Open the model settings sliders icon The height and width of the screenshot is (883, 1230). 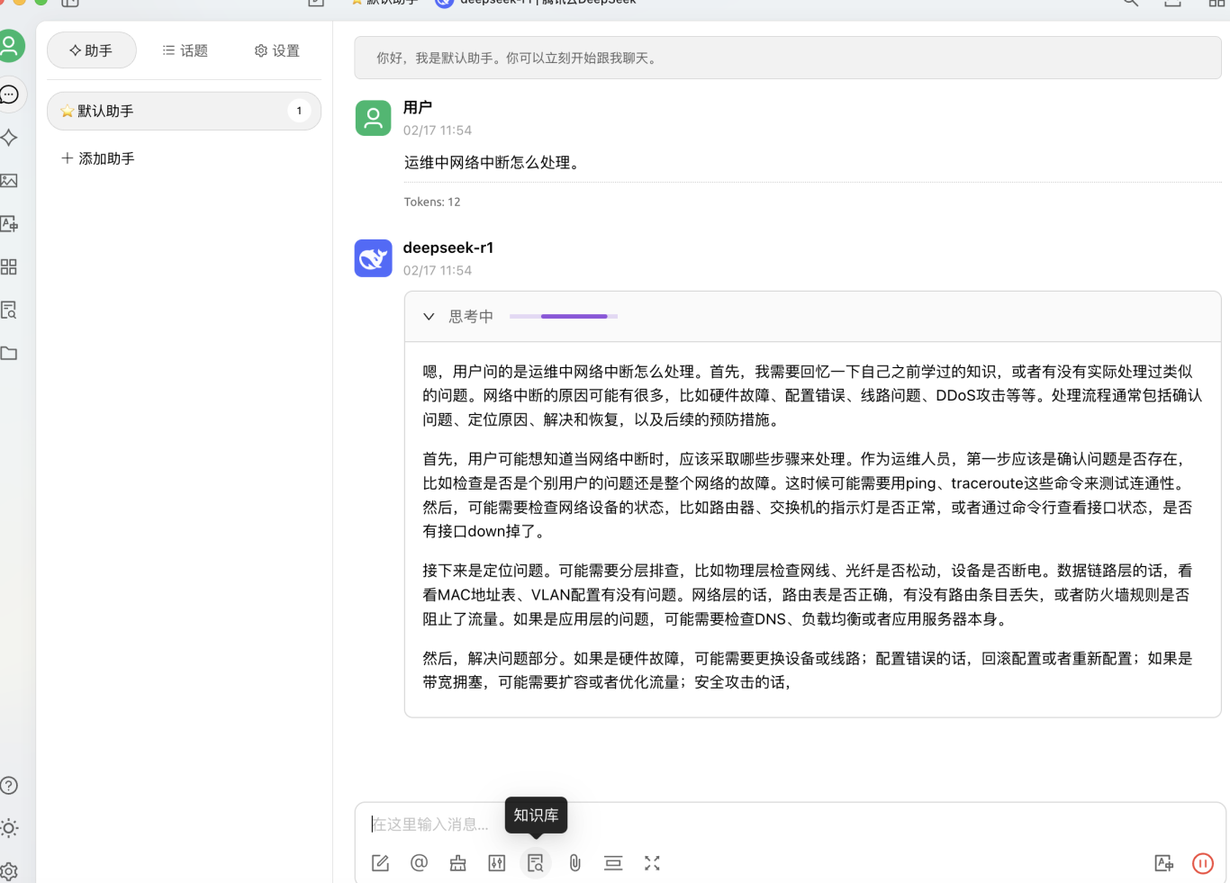tap(496, 862)
